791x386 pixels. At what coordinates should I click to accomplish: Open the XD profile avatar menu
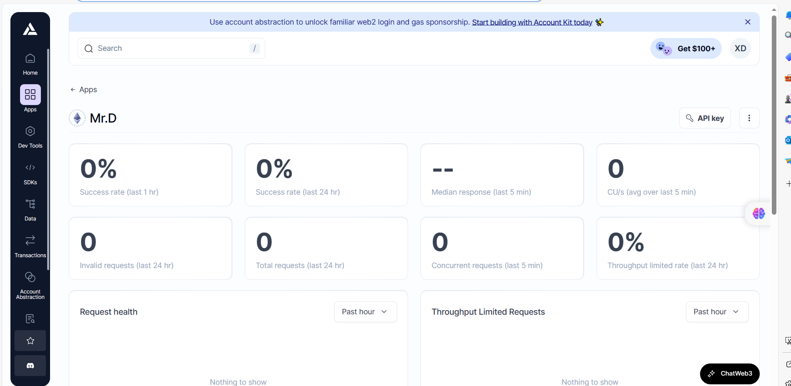(741, 48)
